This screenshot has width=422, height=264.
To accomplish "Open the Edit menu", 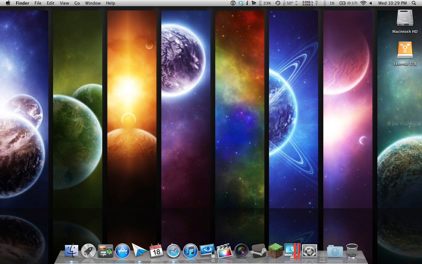I will point(51,3).
